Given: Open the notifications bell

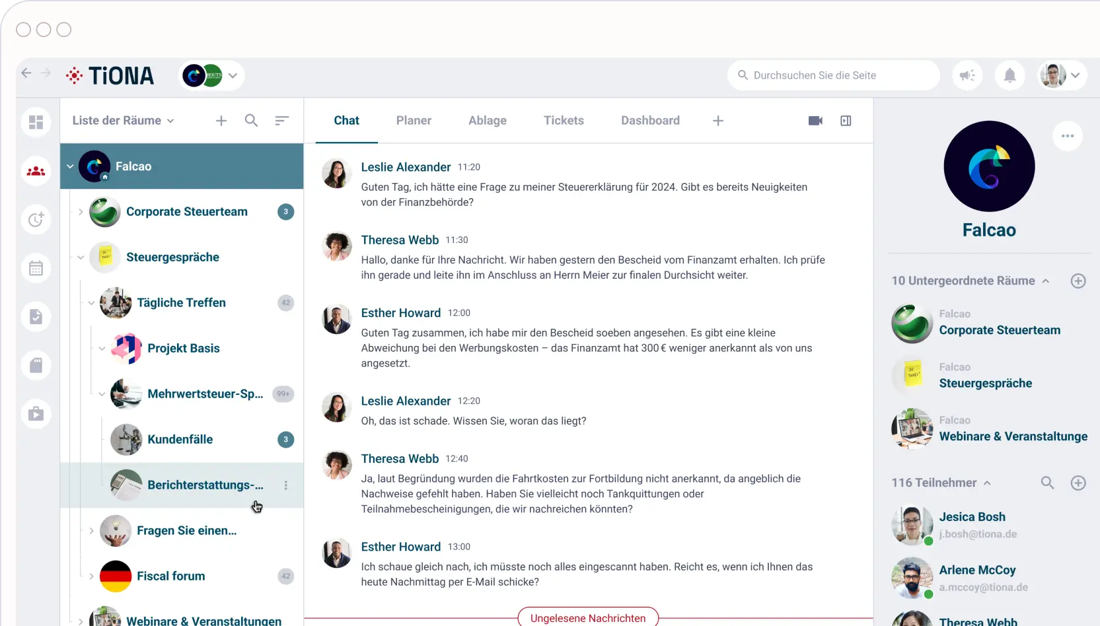Looking at the screenshot, I should [1009, 75].
